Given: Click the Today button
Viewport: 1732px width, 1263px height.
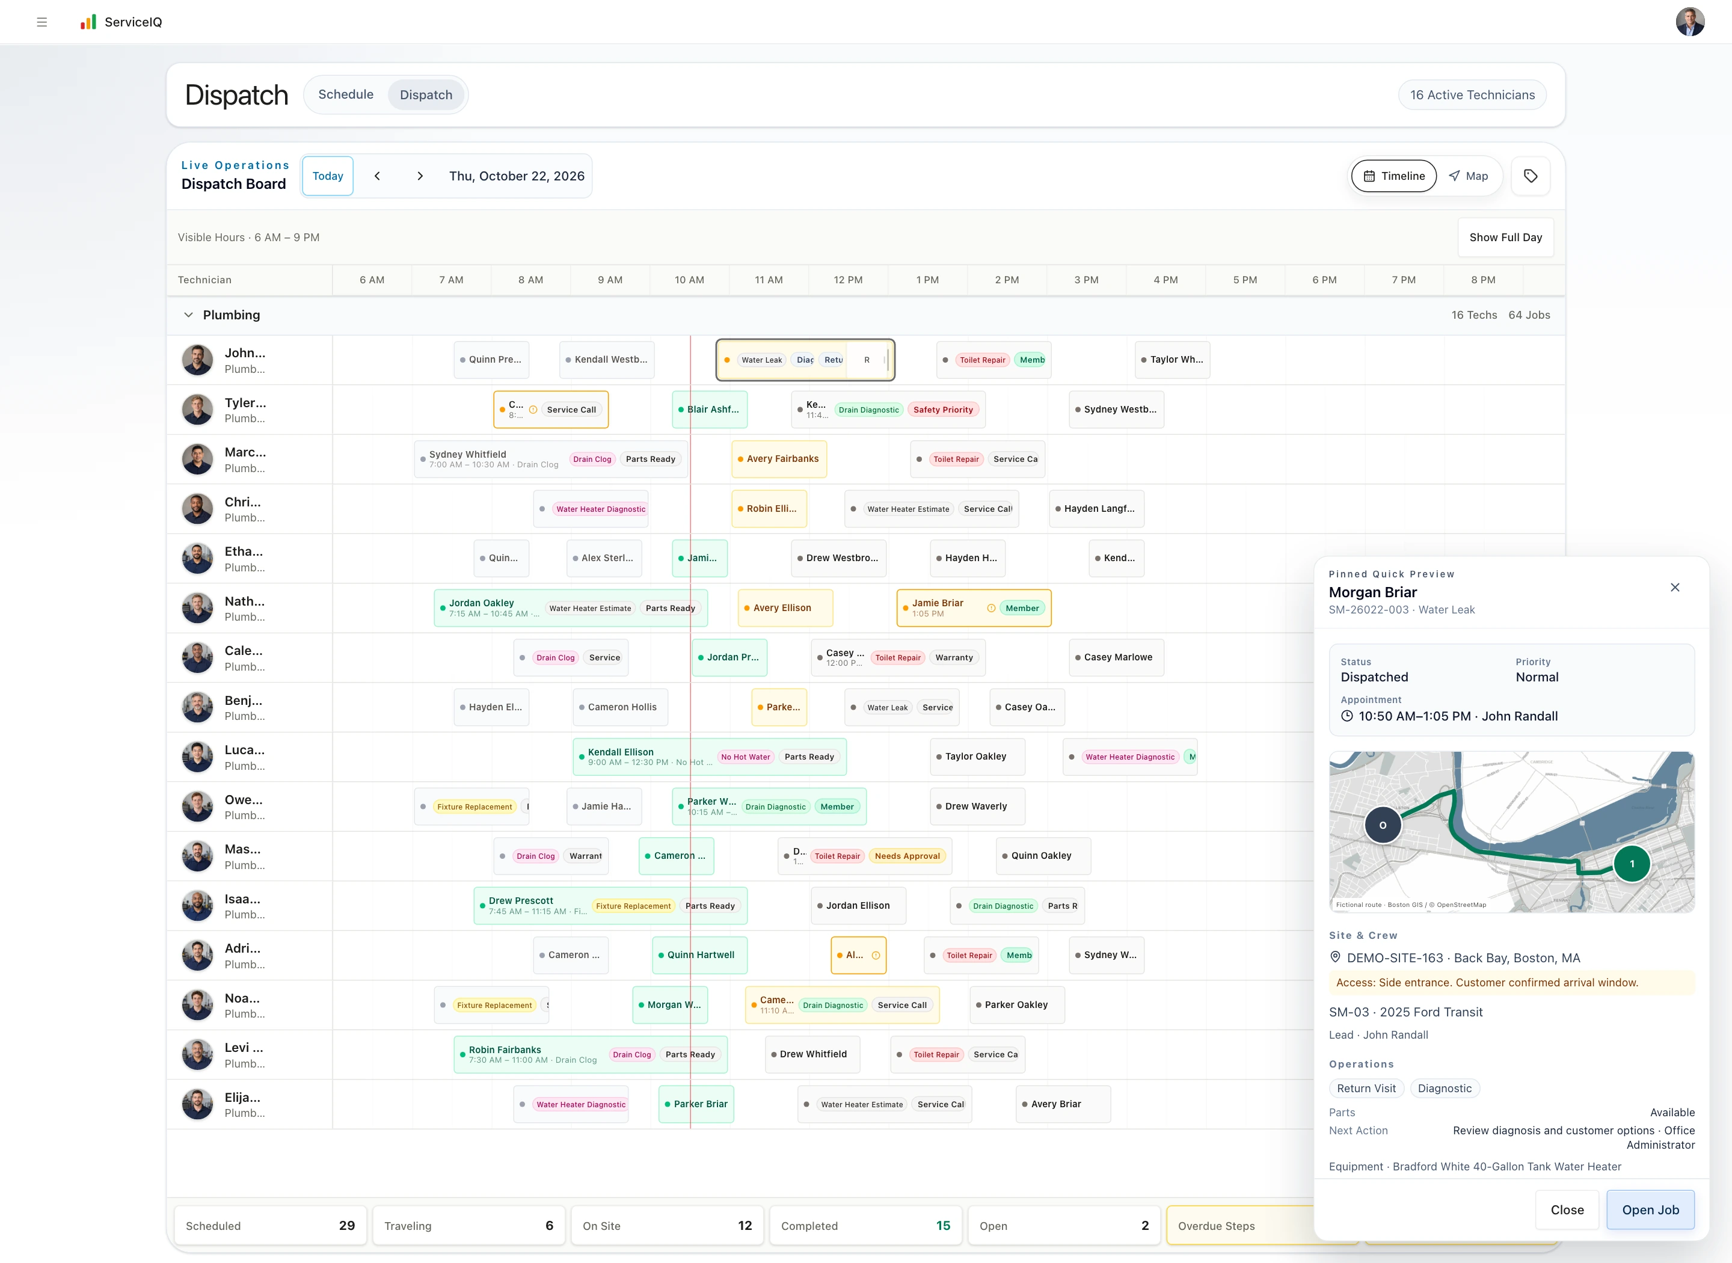Looking at the screenshot, I should click(328, 176).
